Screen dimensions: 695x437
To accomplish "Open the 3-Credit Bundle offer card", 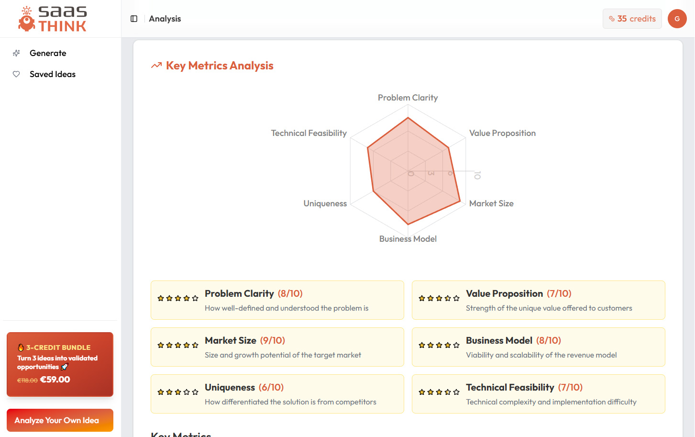I will pos(60,364).
